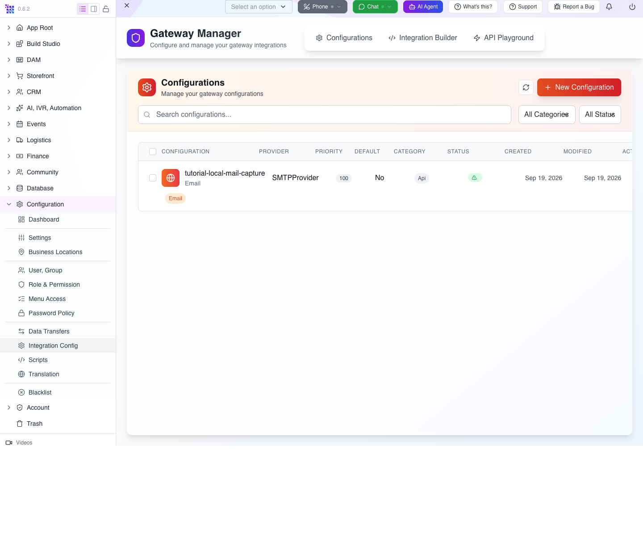The width and height of the screenshot is (643, 535).
Task: Tick the select-all checkbox in table header
Action: 153,152
